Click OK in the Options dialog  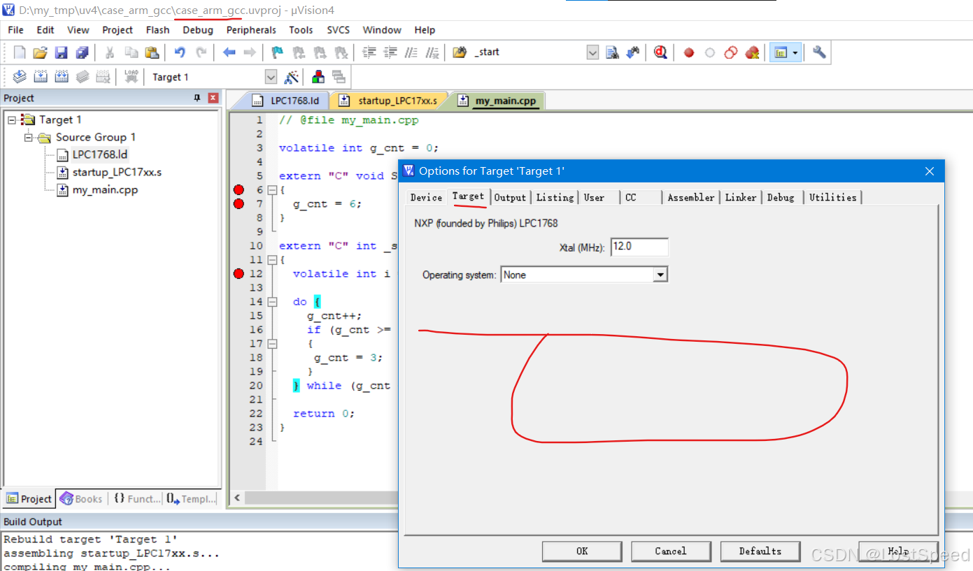582,551
